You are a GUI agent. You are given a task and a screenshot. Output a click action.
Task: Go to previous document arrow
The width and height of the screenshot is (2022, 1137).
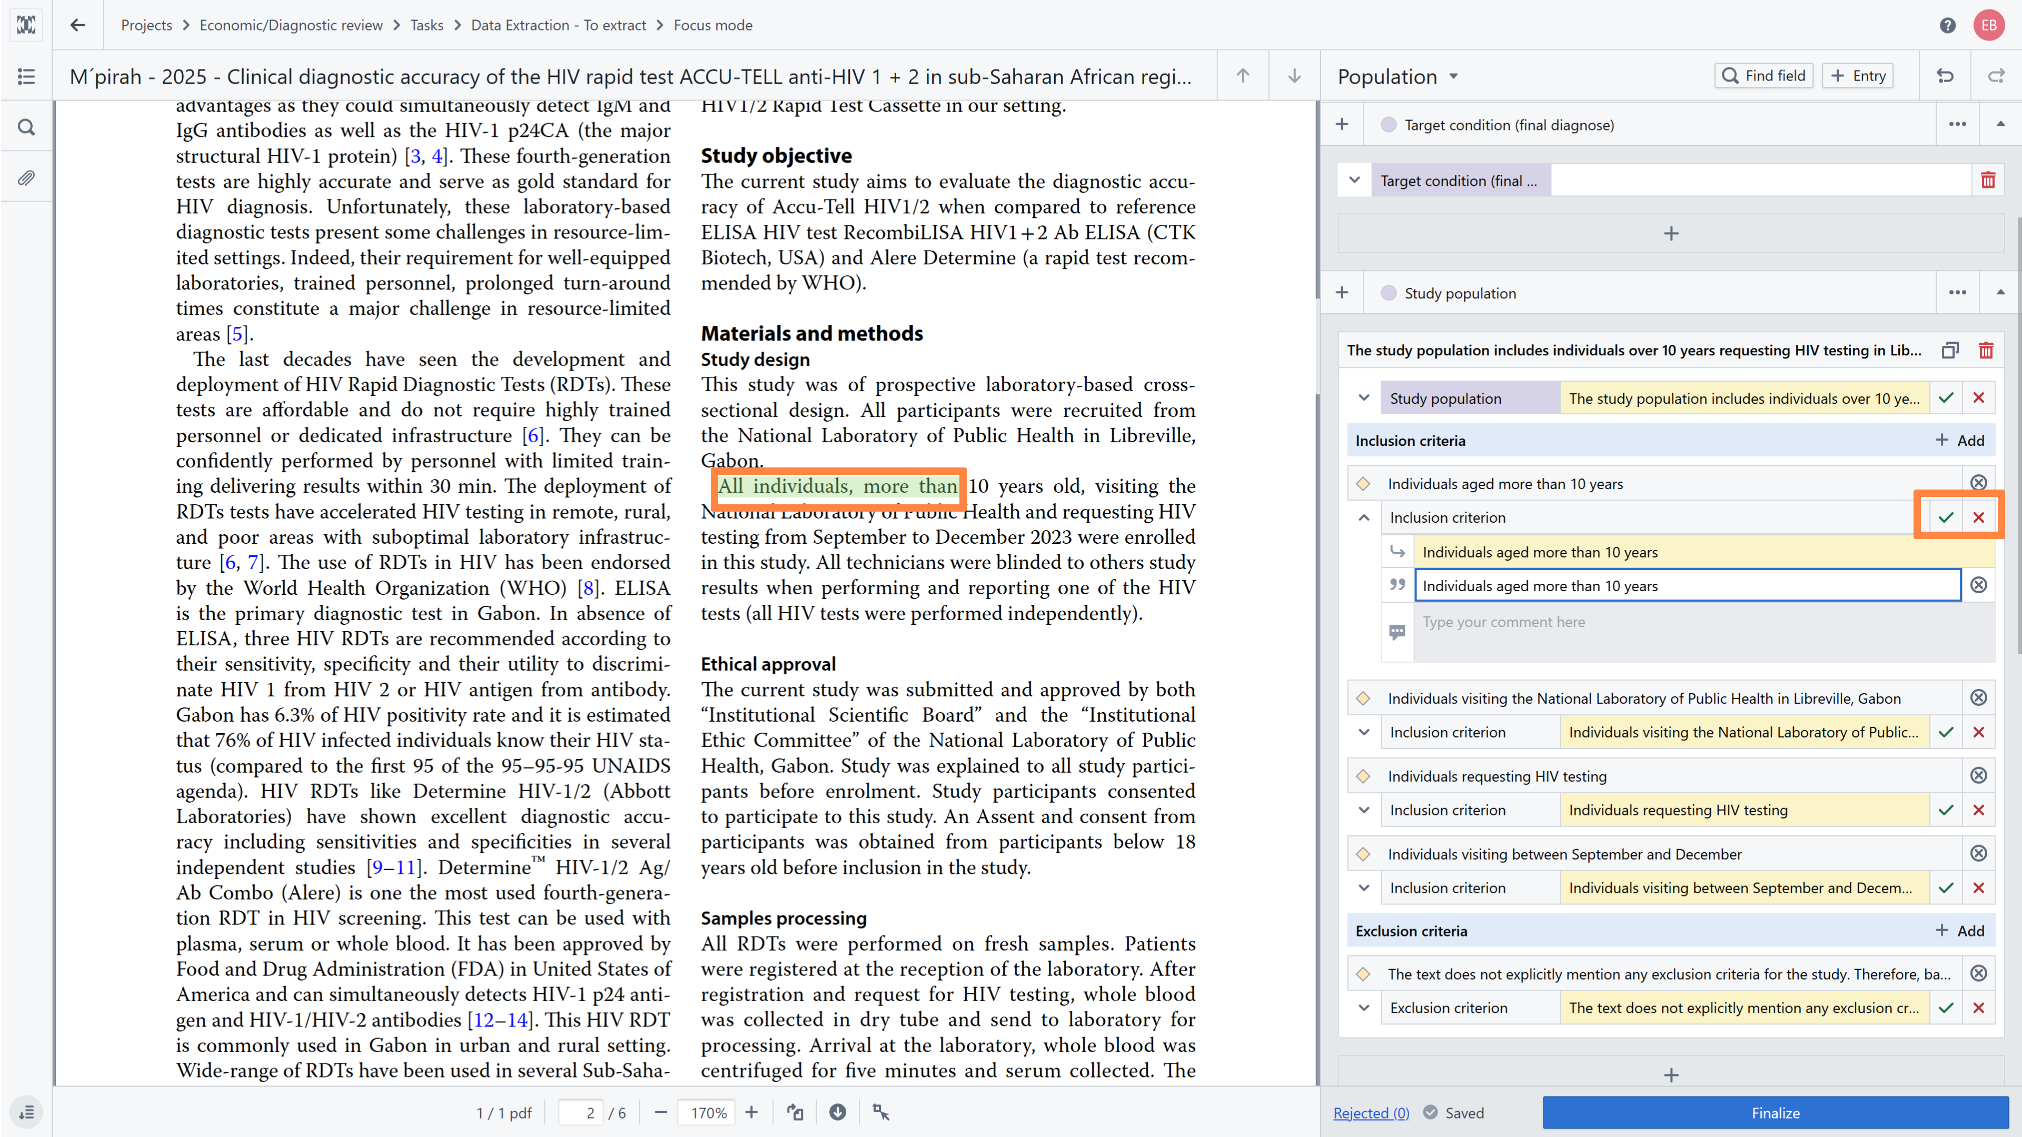pyautogui.click(x=1243, y=76)
